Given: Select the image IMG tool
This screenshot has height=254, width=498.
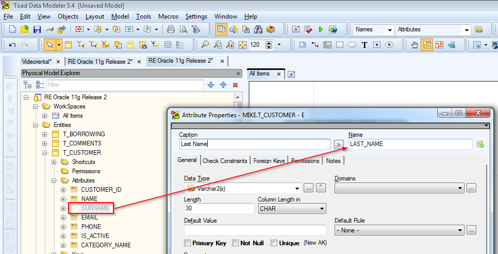Looking at the screenshot, I should 327,45.
